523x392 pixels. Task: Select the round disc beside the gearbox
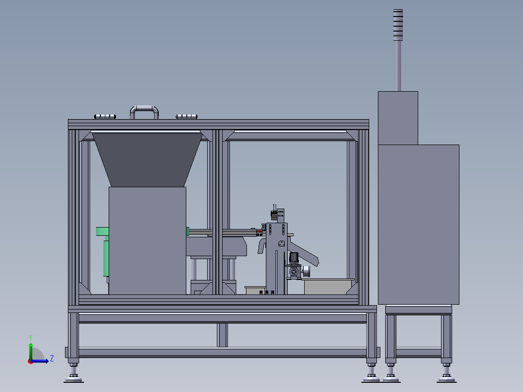[306, 272]
